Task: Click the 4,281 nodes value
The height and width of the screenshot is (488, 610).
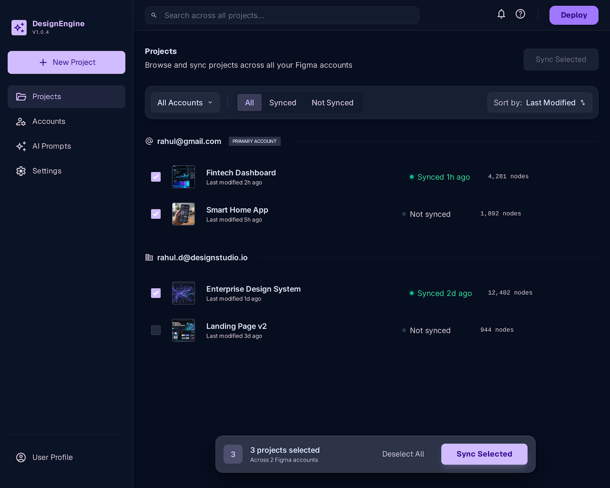Action: [x=508, y=177]
